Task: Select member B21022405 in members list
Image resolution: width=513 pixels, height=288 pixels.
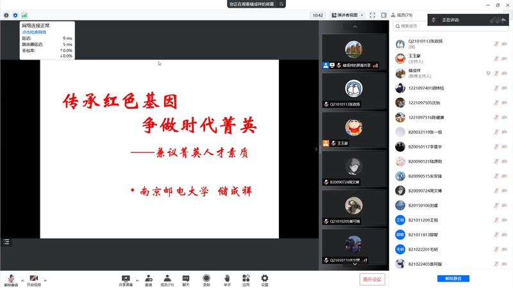Action: tap(451, 264)
